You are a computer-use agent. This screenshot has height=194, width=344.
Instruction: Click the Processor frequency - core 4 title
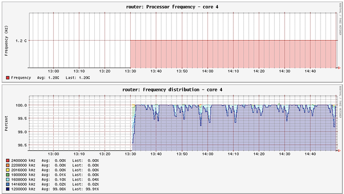[172, 7]
